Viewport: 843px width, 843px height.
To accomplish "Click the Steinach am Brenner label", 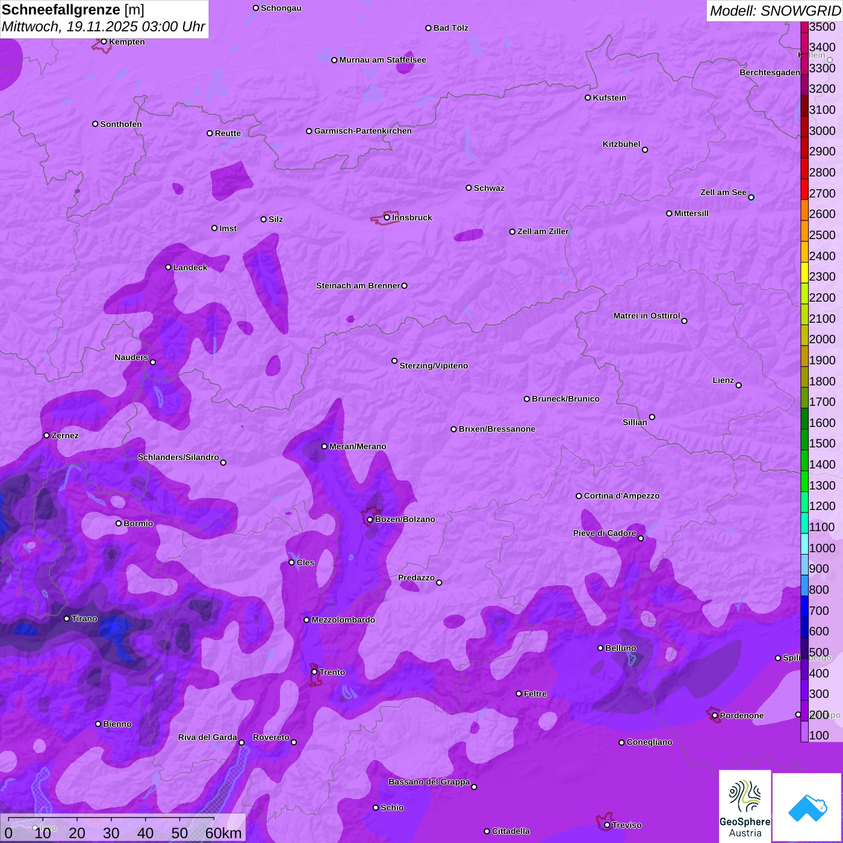I will [358, 285].
